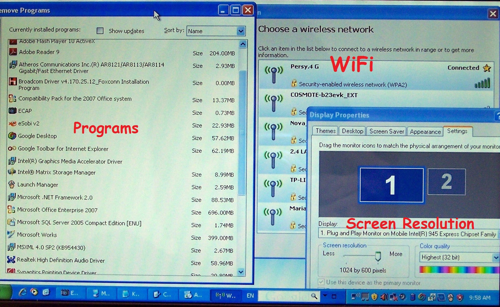The image size is (500, 307).
Task: Click the Compatibility Pack for 2007 Office icon
Action: click(12, 99)
